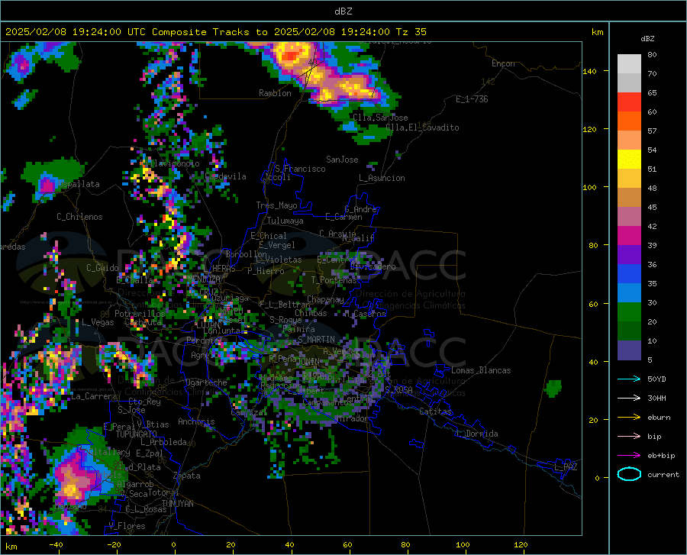Click the Capdevila place label
The height and width of the screenshot is (555, 687).
point(225,176)
